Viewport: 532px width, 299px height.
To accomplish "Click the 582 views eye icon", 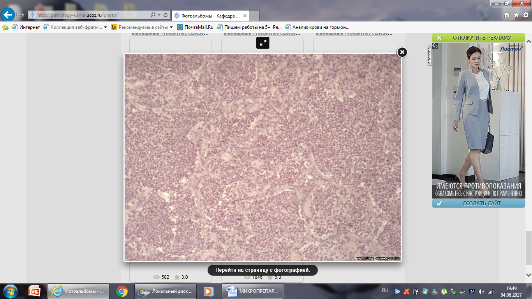I will click(157, 277).
